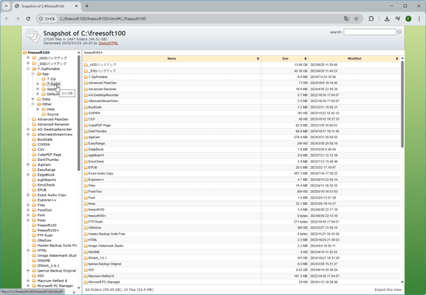Open a new browser tab

87,6
